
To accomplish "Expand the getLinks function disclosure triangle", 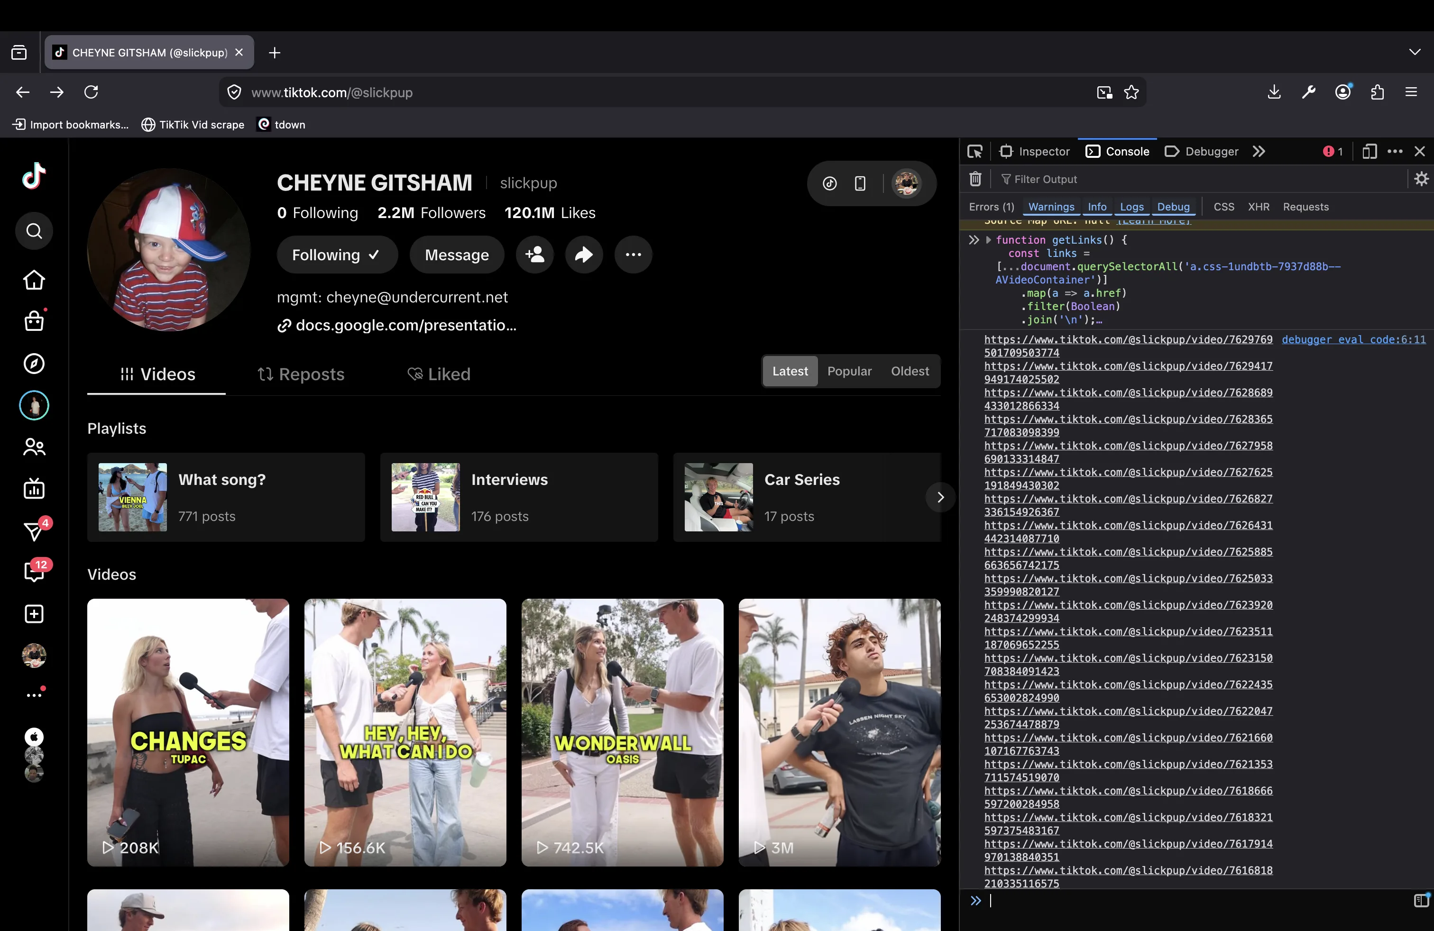I will [988, 240].
